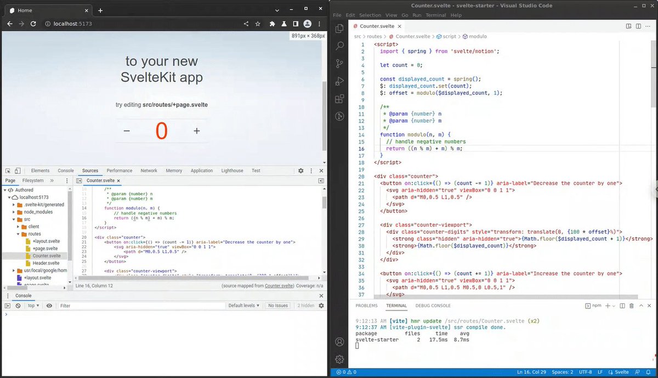The height and width of the screenshot is (378, 658).
Task: Open console settings gear
Action: [321, 306]
